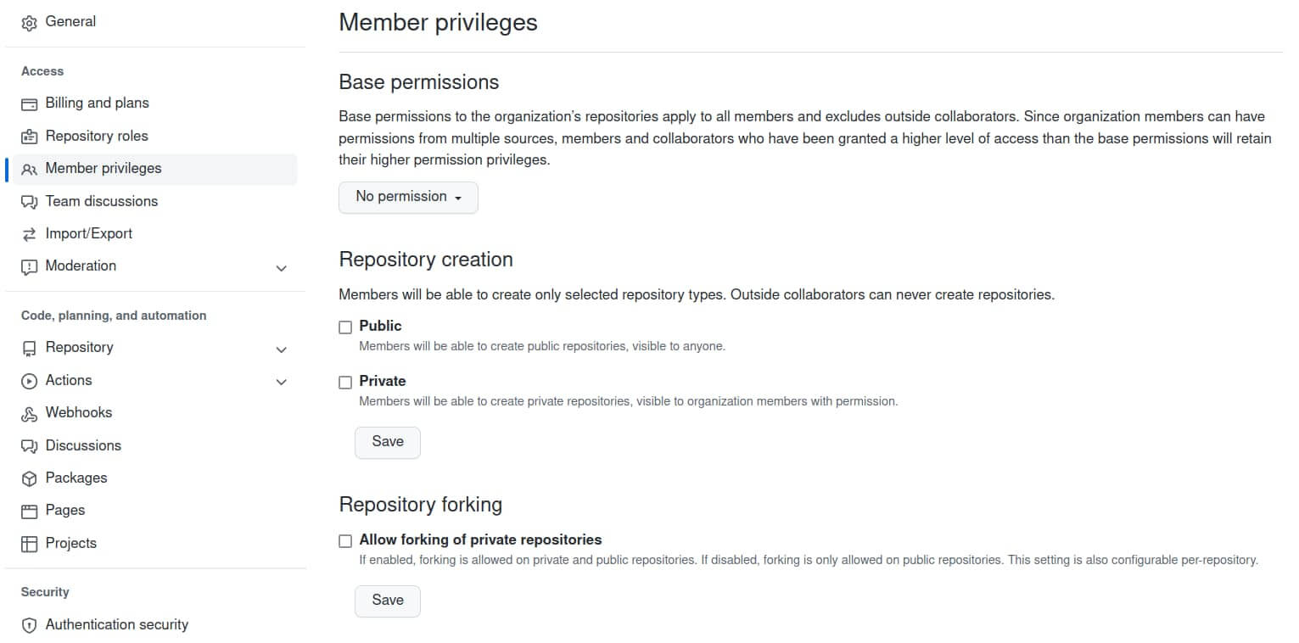The image size is (1299, 643).
Task: Click the Webhooks icon in sidebar
Action: pos(29,414)
